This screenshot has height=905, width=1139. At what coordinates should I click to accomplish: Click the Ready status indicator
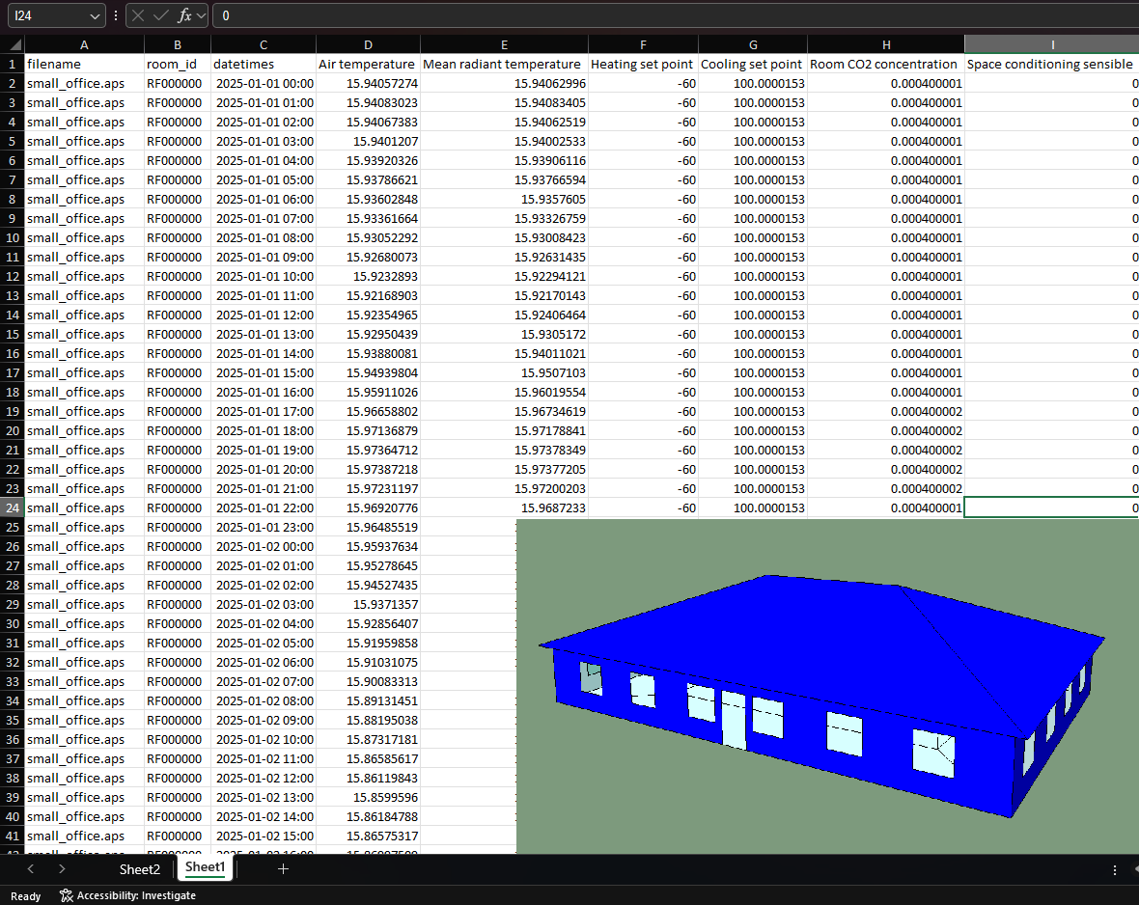[25, 895]
